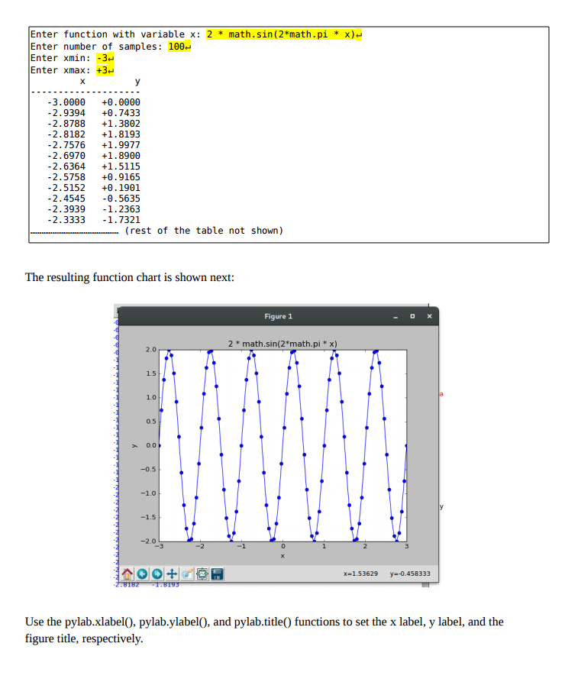Viewport: 581px width, 682px height.
Task: Minimize the Figure 1 window
Action: pyautogui.click(x=395, y=317)
